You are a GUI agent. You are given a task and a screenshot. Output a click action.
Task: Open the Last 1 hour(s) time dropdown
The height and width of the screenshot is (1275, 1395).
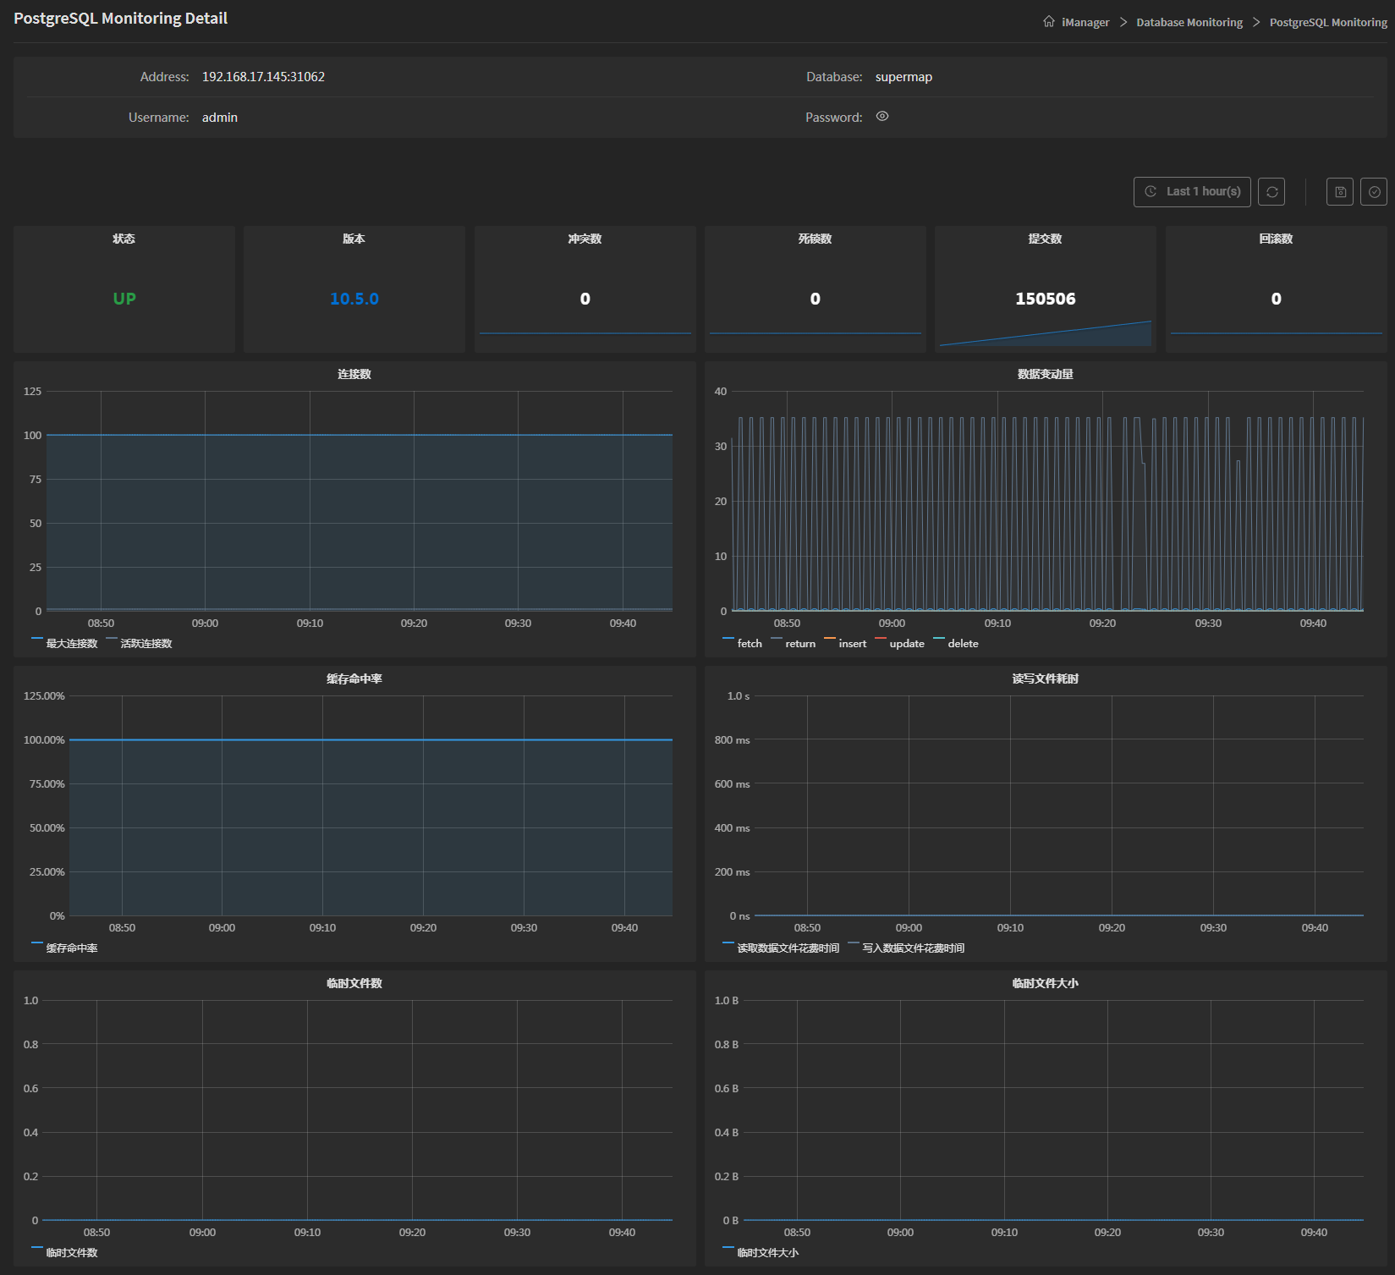coord(1201,191)
